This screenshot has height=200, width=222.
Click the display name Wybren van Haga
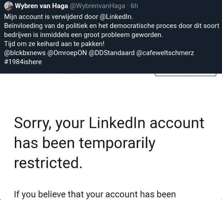(x=42, y=6)
